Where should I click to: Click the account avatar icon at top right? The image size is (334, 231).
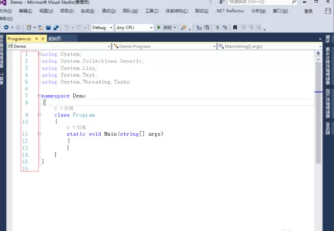click(328, 11)
